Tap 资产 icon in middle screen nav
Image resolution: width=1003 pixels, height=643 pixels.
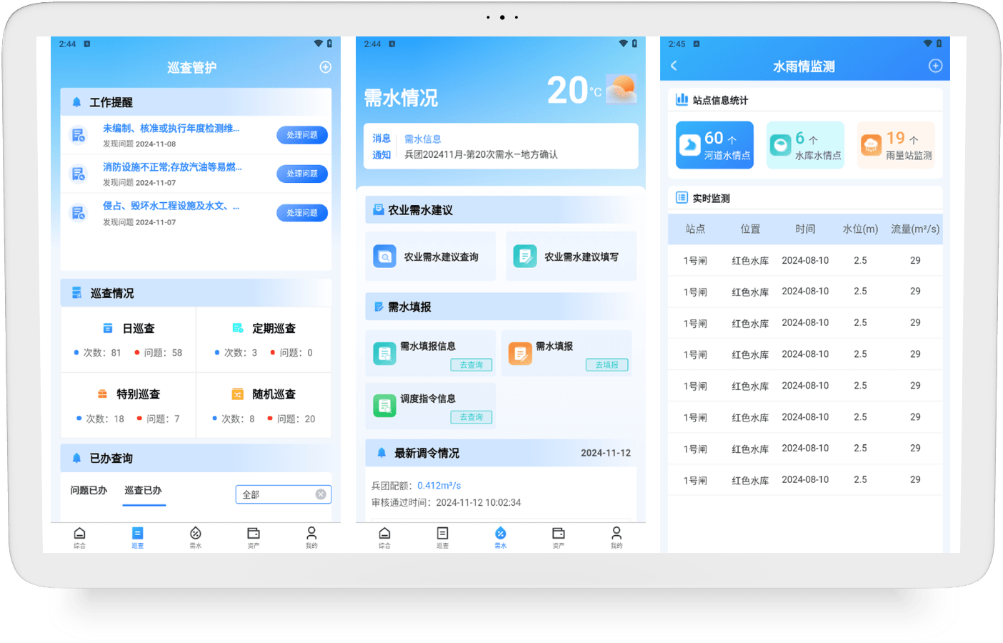(559, 534)
